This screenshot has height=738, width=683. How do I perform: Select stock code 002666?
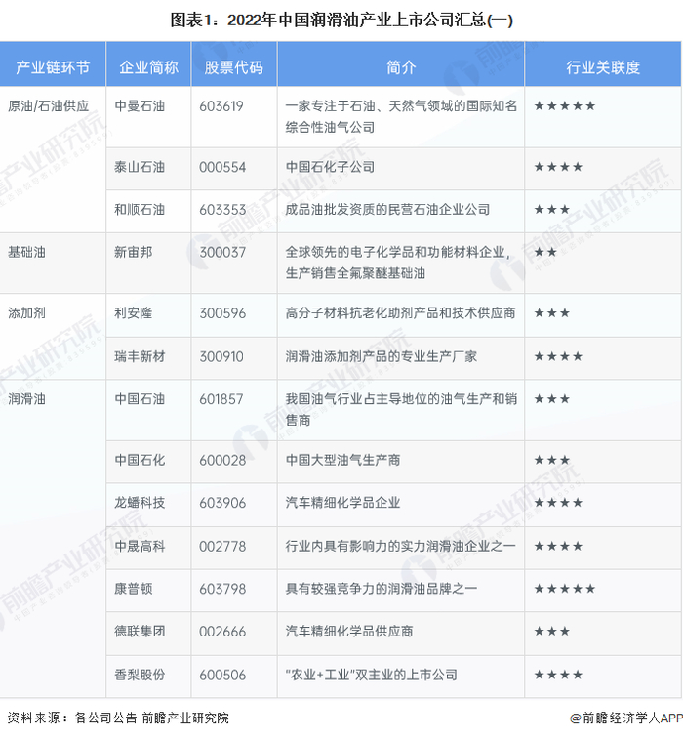222,631
